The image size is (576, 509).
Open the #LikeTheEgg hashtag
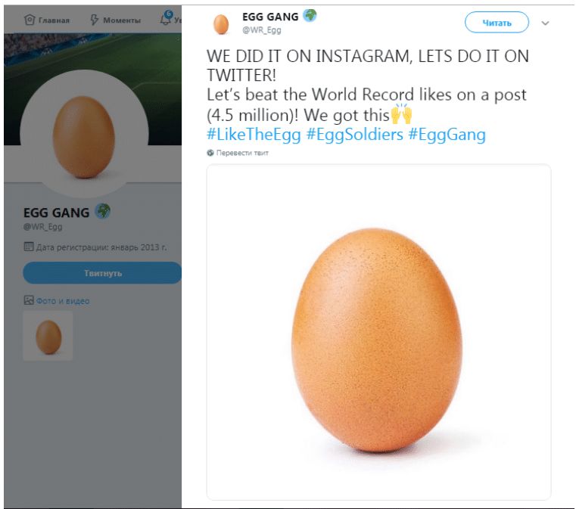coord(254,135)
